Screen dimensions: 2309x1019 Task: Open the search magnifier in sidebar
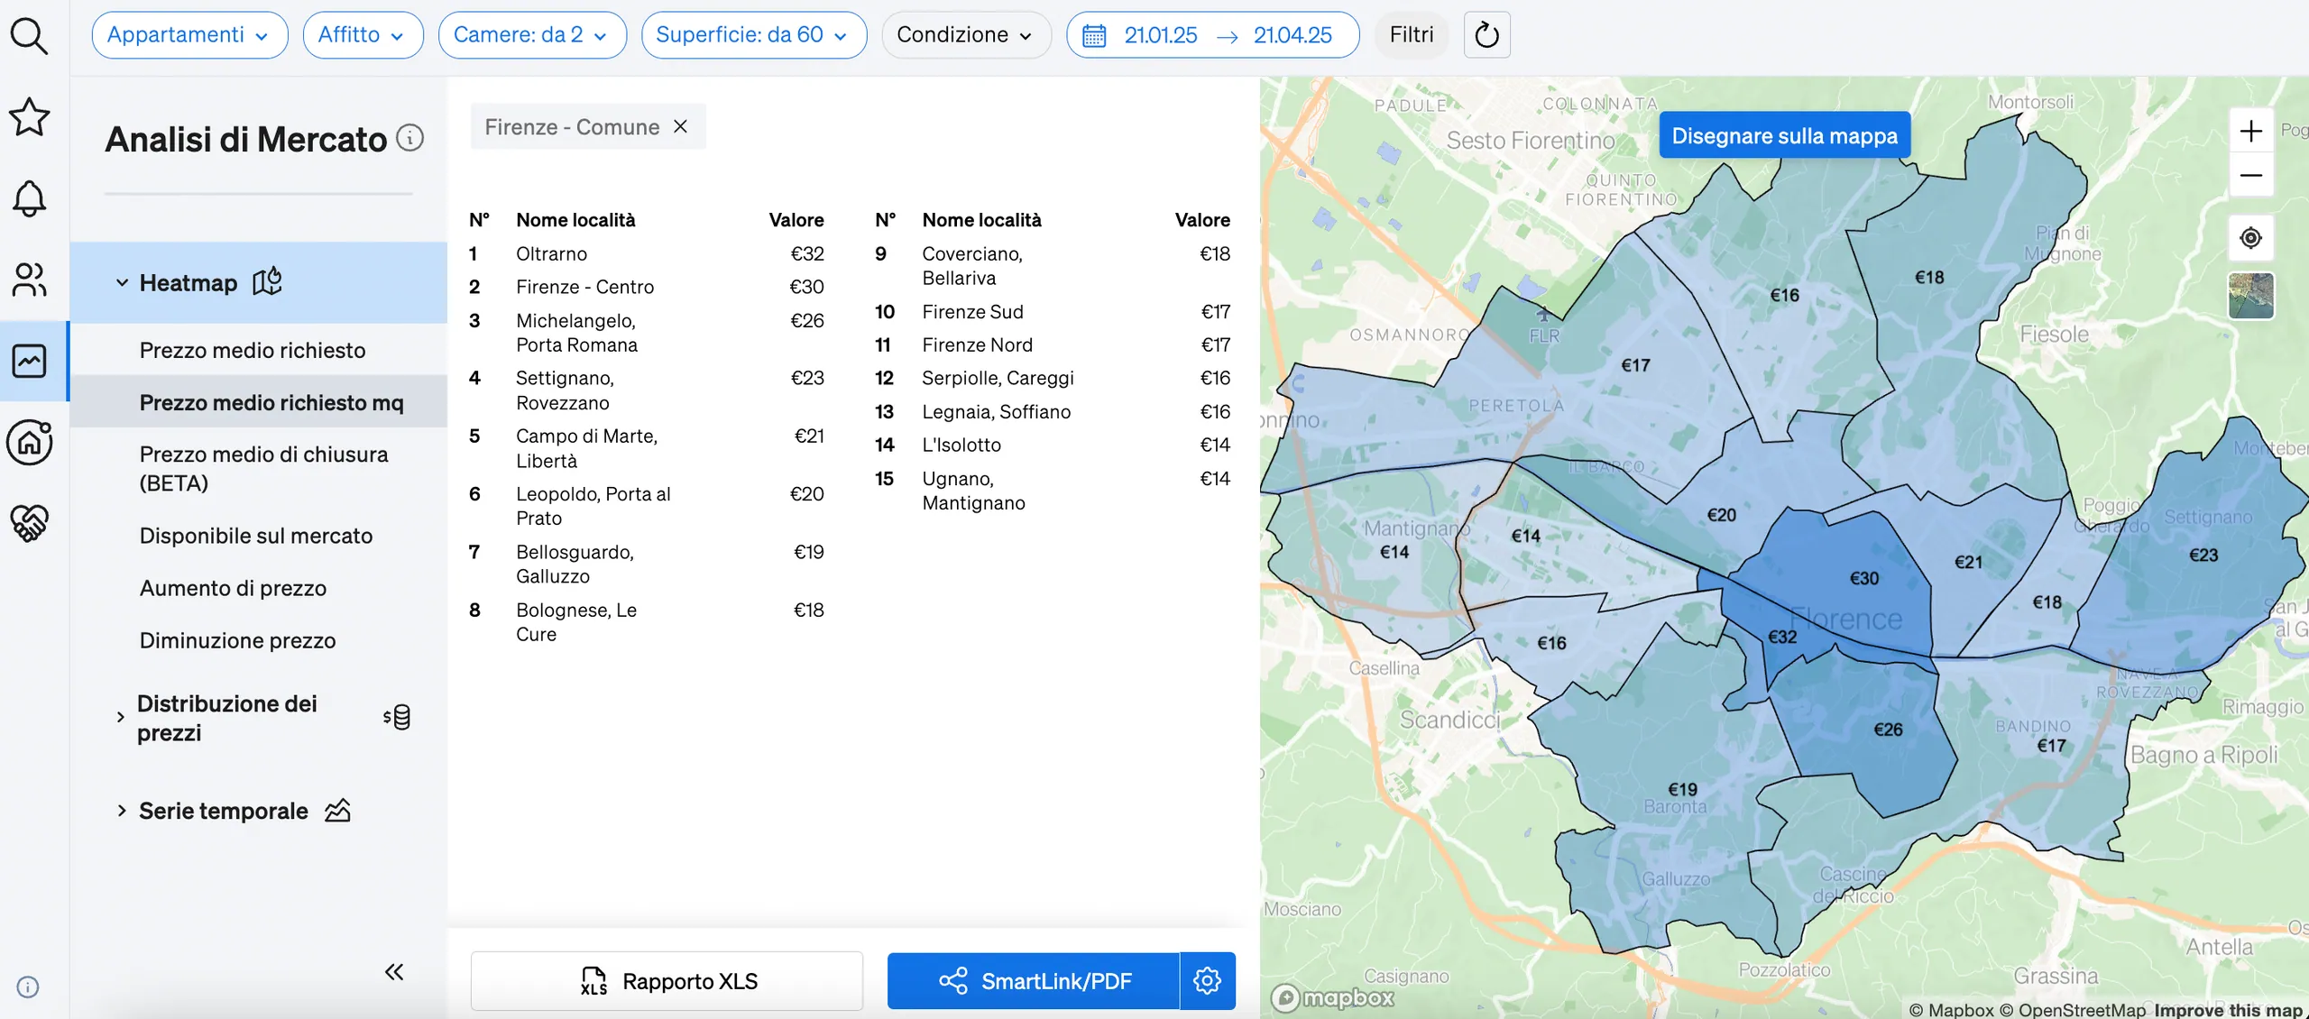(29, 36)
